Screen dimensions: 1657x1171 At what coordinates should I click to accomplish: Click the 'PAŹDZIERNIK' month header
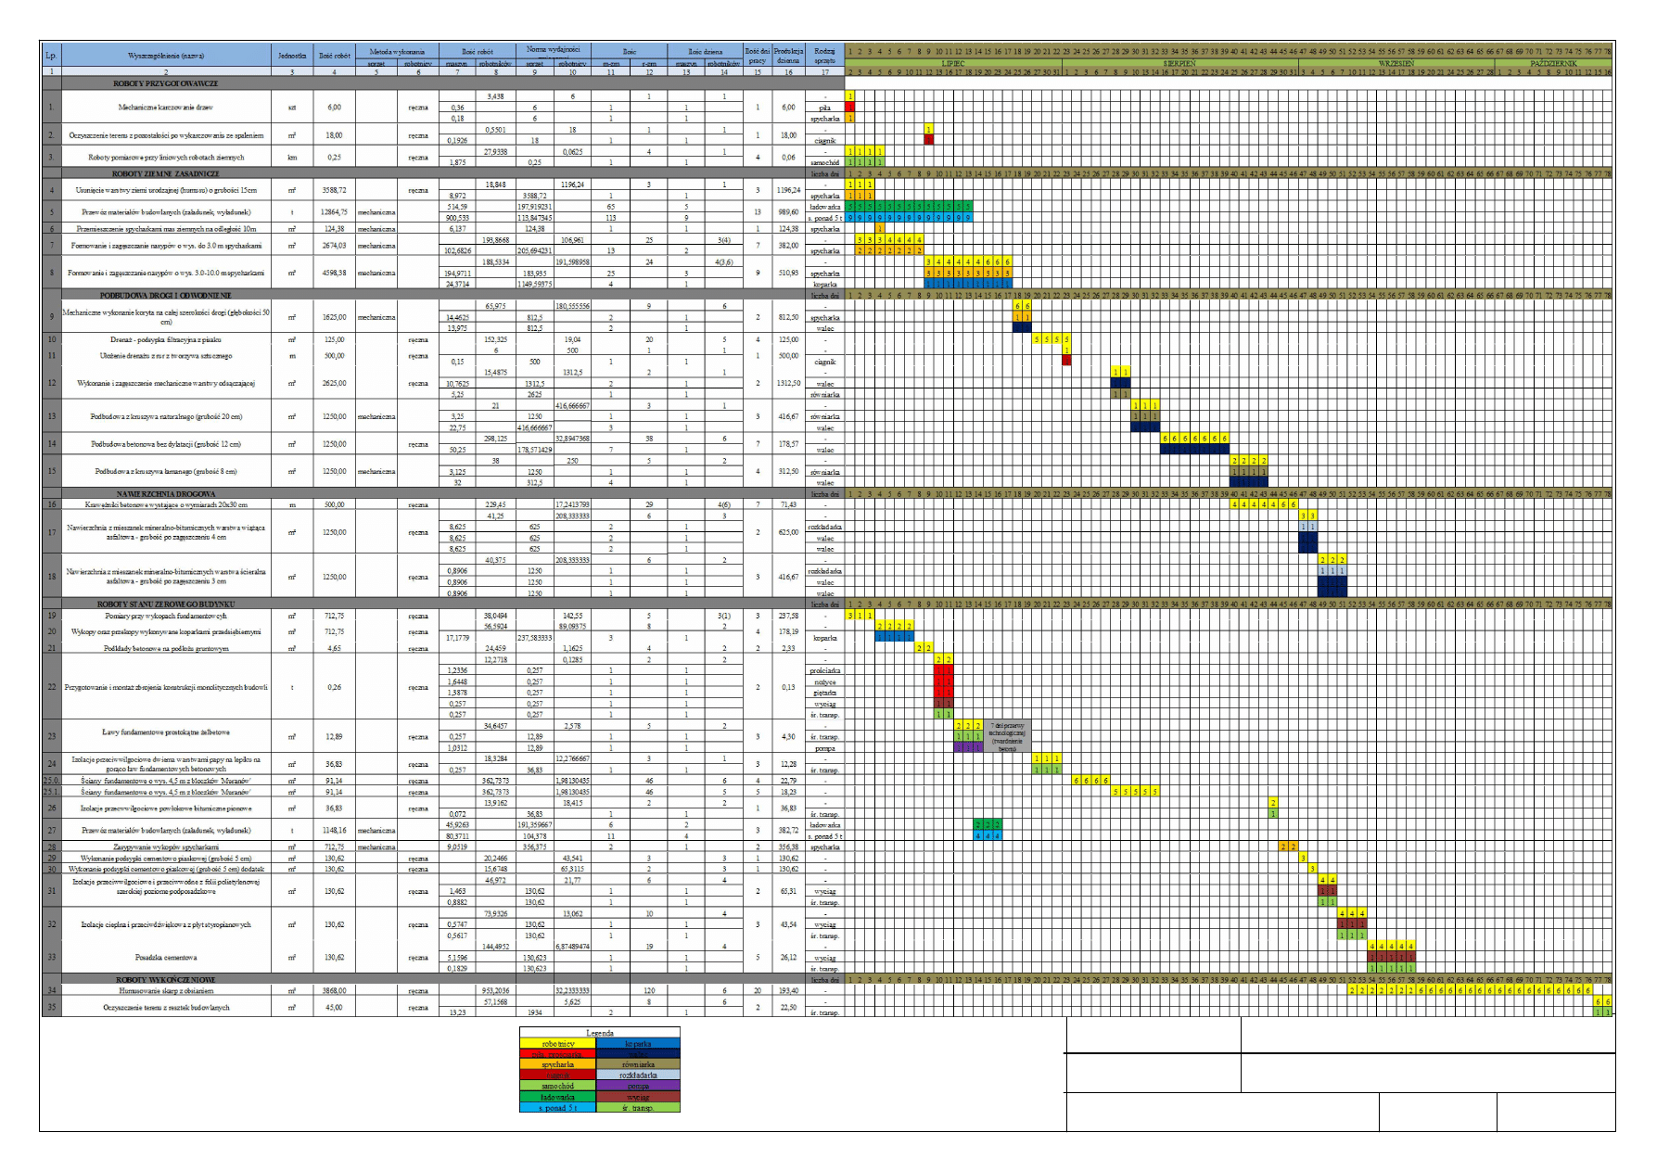click(1553, 64)
